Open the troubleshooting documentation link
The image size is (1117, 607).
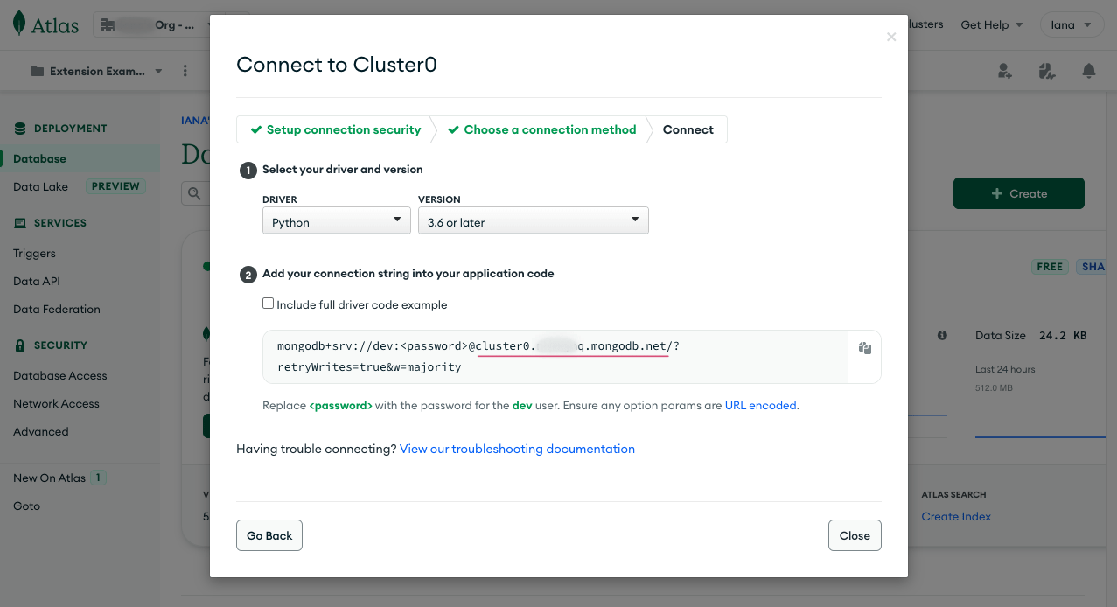tap(516, 449)
